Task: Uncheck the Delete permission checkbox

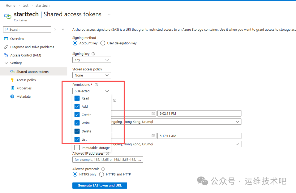Action: click(x=77, y=131)
